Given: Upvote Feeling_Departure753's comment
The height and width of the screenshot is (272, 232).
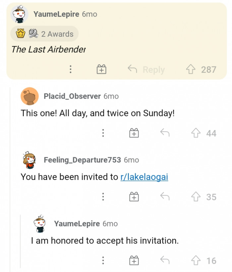Looking at the screenshot, I should tap(196, 197).
